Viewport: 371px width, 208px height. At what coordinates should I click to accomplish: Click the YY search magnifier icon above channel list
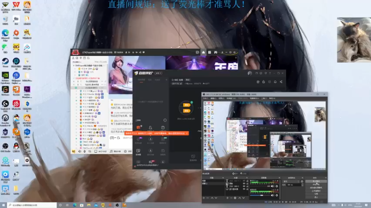(x=88, y=58)
